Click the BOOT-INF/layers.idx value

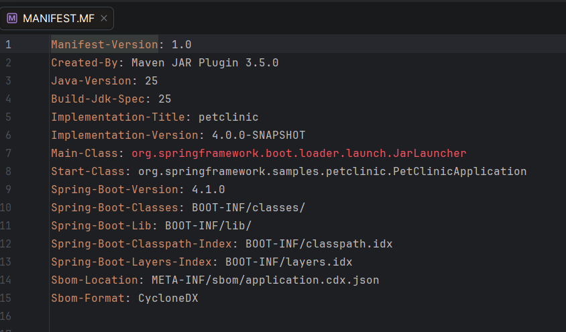coord(289,262)
